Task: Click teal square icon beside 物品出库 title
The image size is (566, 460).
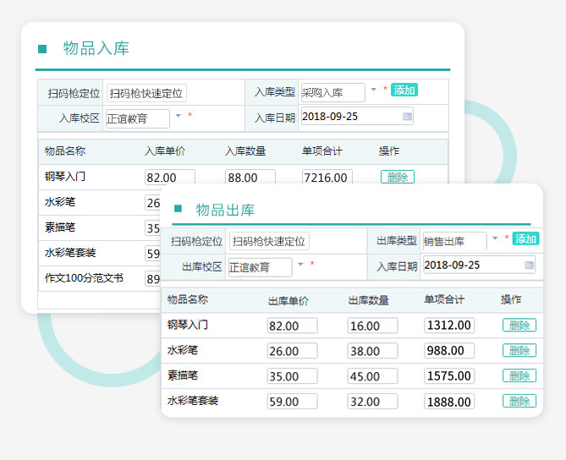Action: click(x=177, y=210)
